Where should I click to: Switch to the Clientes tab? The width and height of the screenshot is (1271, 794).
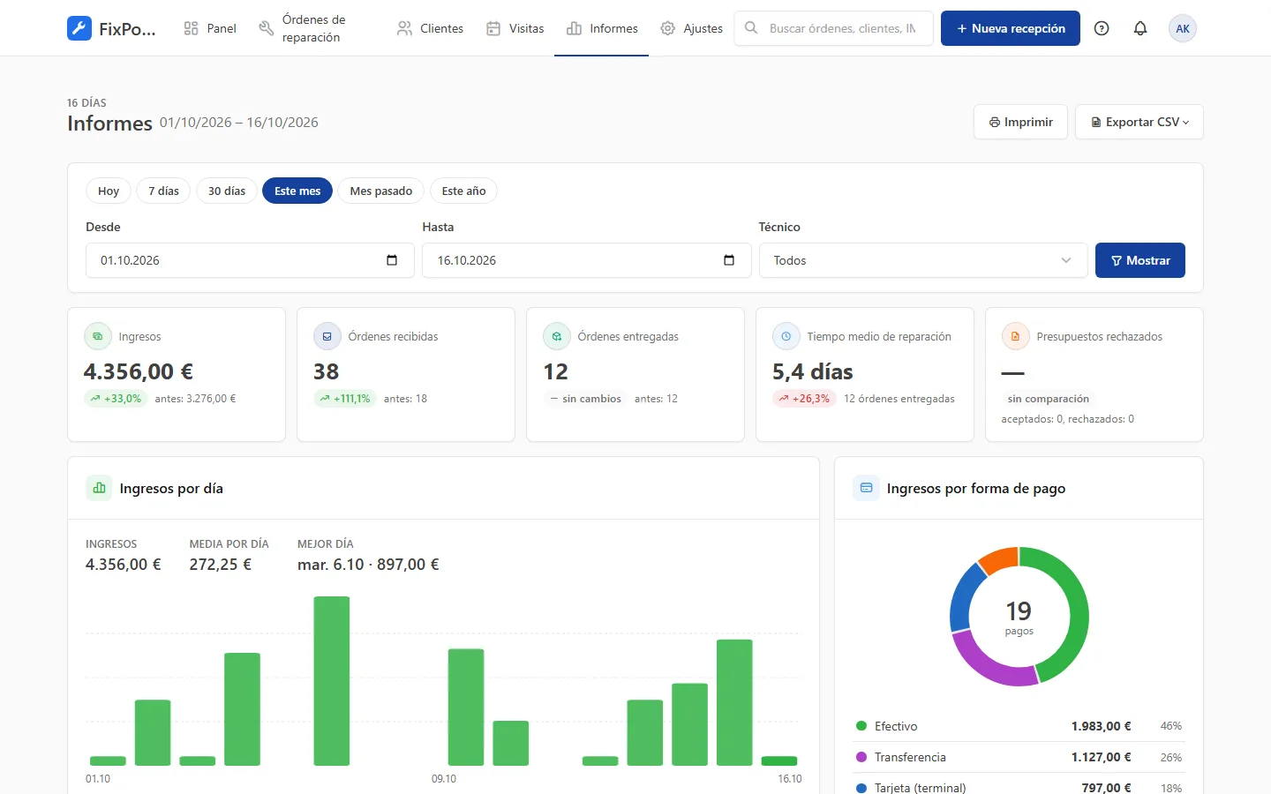430,28
